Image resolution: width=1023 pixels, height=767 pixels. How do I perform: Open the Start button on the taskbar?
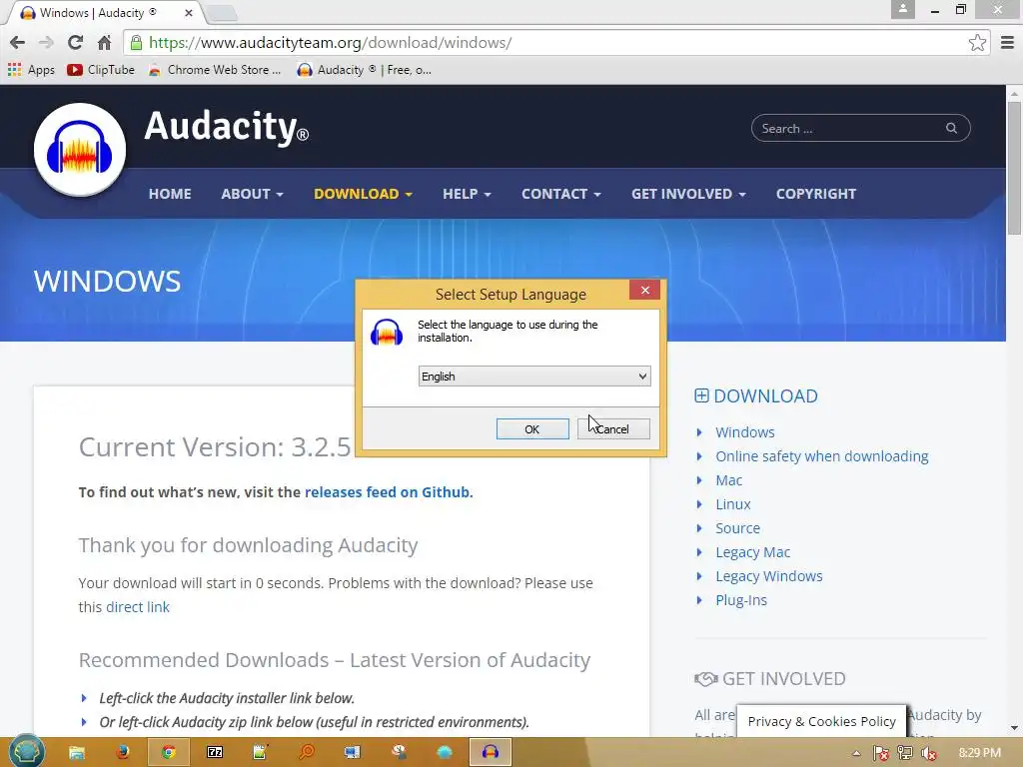[26, 752]
